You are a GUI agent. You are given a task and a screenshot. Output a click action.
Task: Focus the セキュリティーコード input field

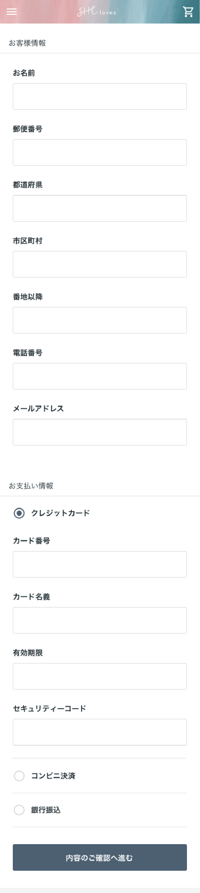pos(100,732)
